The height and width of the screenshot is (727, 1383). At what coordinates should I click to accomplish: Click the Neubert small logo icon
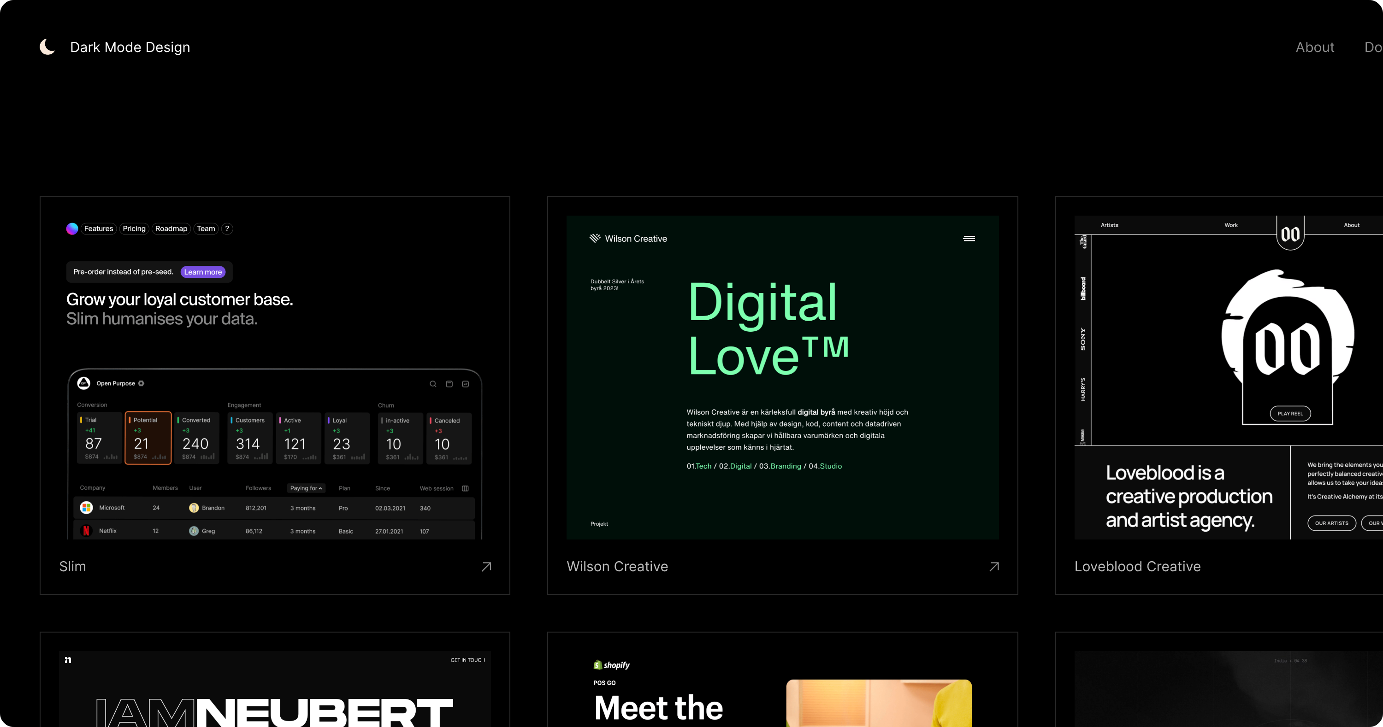click(x=68, y=660)
